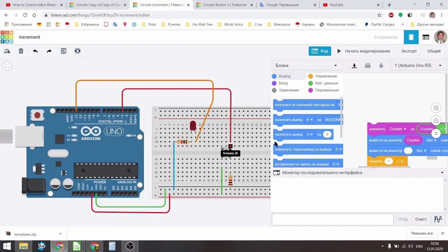Open the Windows Start menu
The height and width of the screenshot is (252, 448).
[7, 246]
